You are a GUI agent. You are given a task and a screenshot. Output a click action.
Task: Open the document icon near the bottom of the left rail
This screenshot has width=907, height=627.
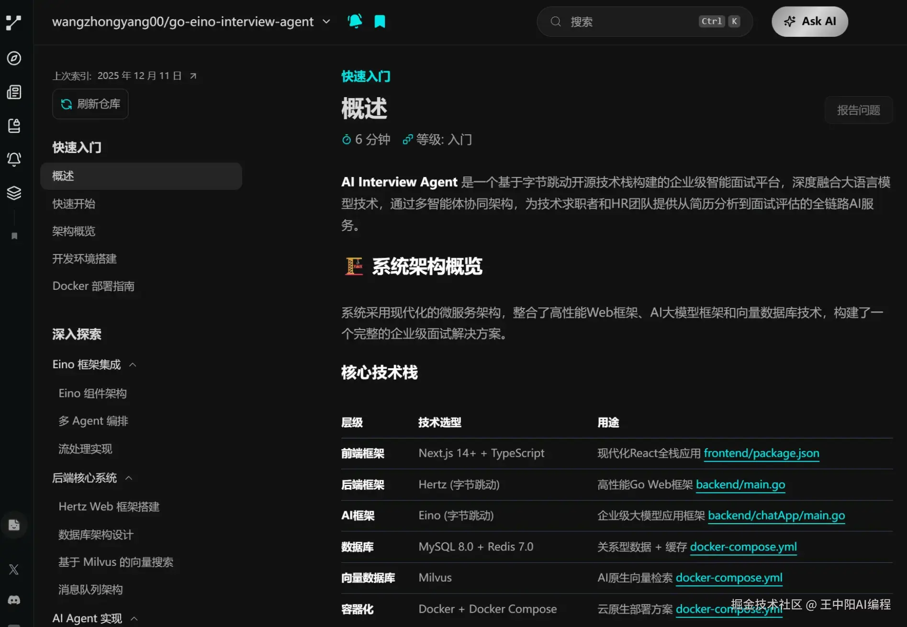coord(14,525)
